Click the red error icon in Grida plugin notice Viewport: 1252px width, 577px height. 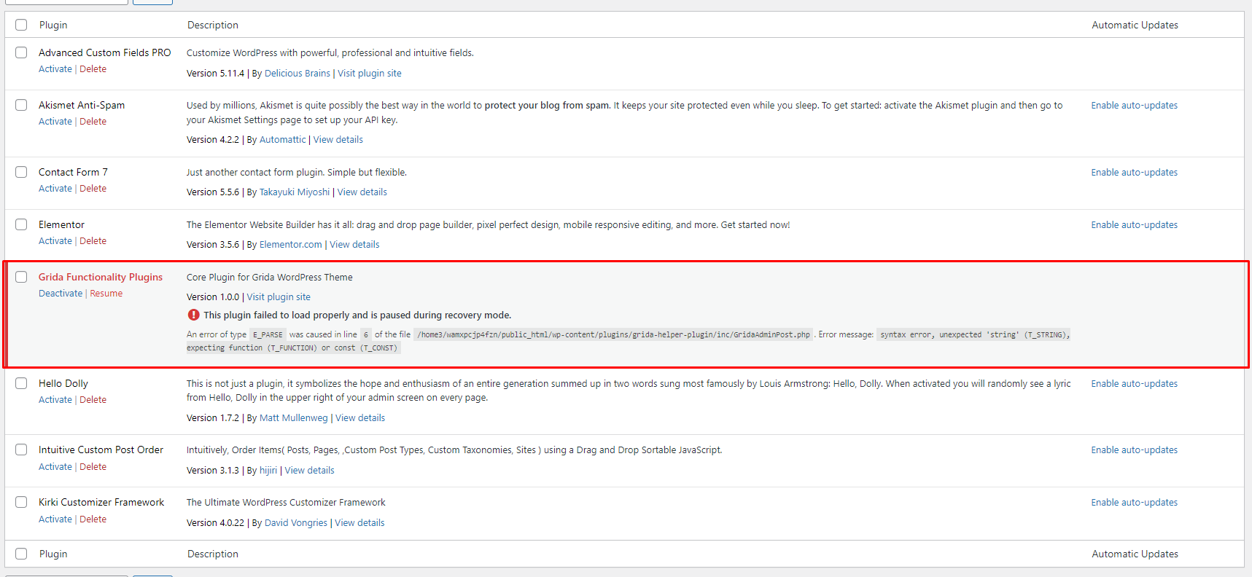[x=193, y=315]
